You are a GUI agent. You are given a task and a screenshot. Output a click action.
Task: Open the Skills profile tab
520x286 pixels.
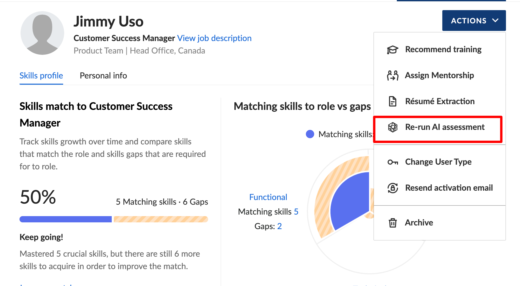pyautogui.click(x=41, y=76)
